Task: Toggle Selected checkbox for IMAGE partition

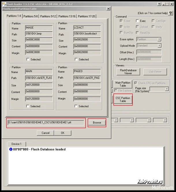Action: tap(28, 60)
